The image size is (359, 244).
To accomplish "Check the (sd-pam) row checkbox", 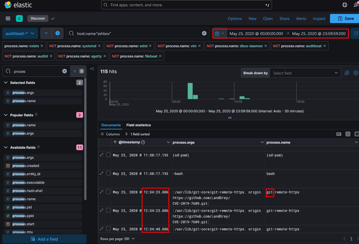I will click(x=108, y=155).
